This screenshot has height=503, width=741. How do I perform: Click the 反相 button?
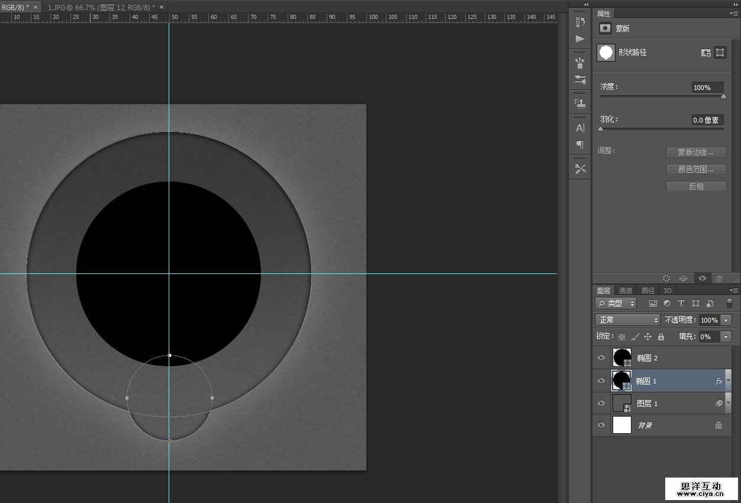pos(695,186)
